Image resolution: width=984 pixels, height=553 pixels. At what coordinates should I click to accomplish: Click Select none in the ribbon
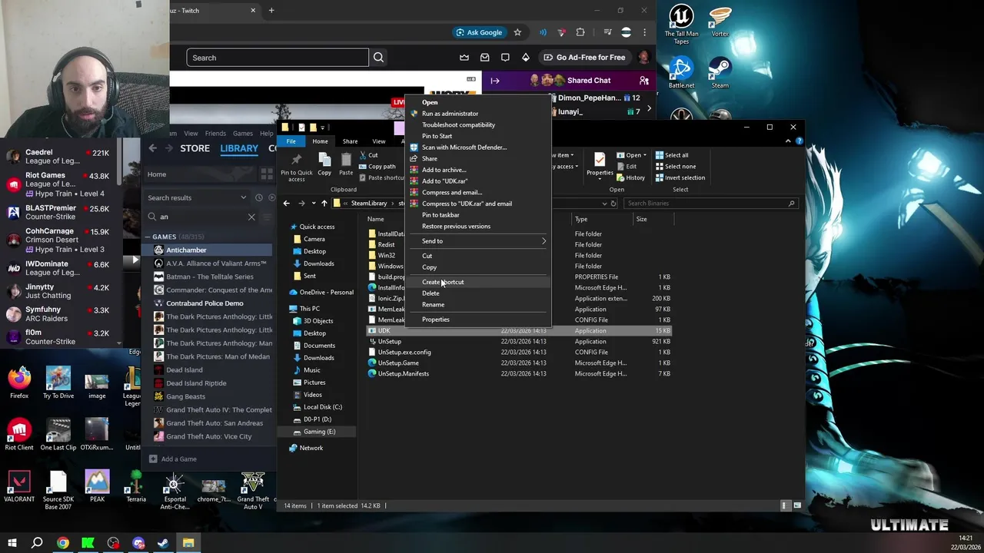(675, 167)
